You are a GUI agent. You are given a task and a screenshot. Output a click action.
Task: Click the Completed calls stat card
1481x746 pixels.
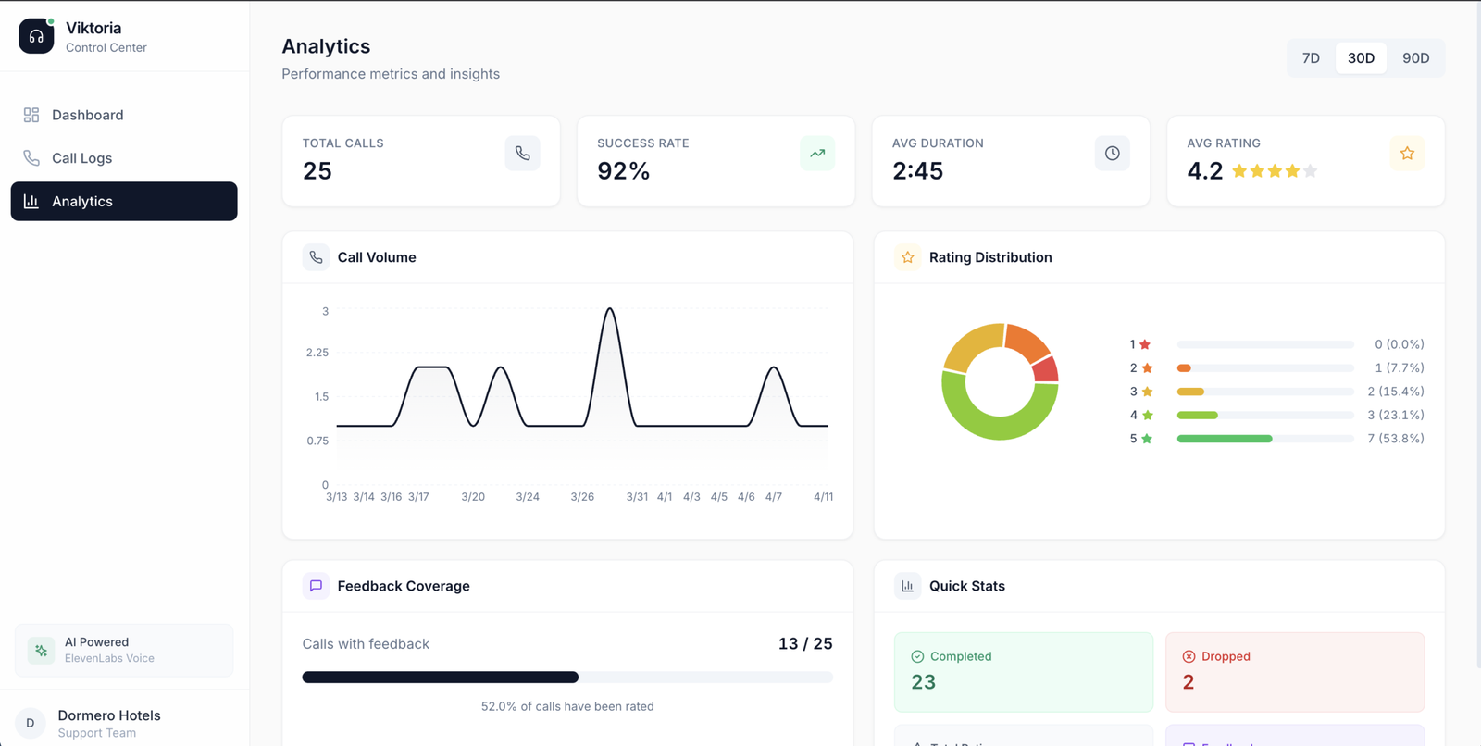[1023, 672]
